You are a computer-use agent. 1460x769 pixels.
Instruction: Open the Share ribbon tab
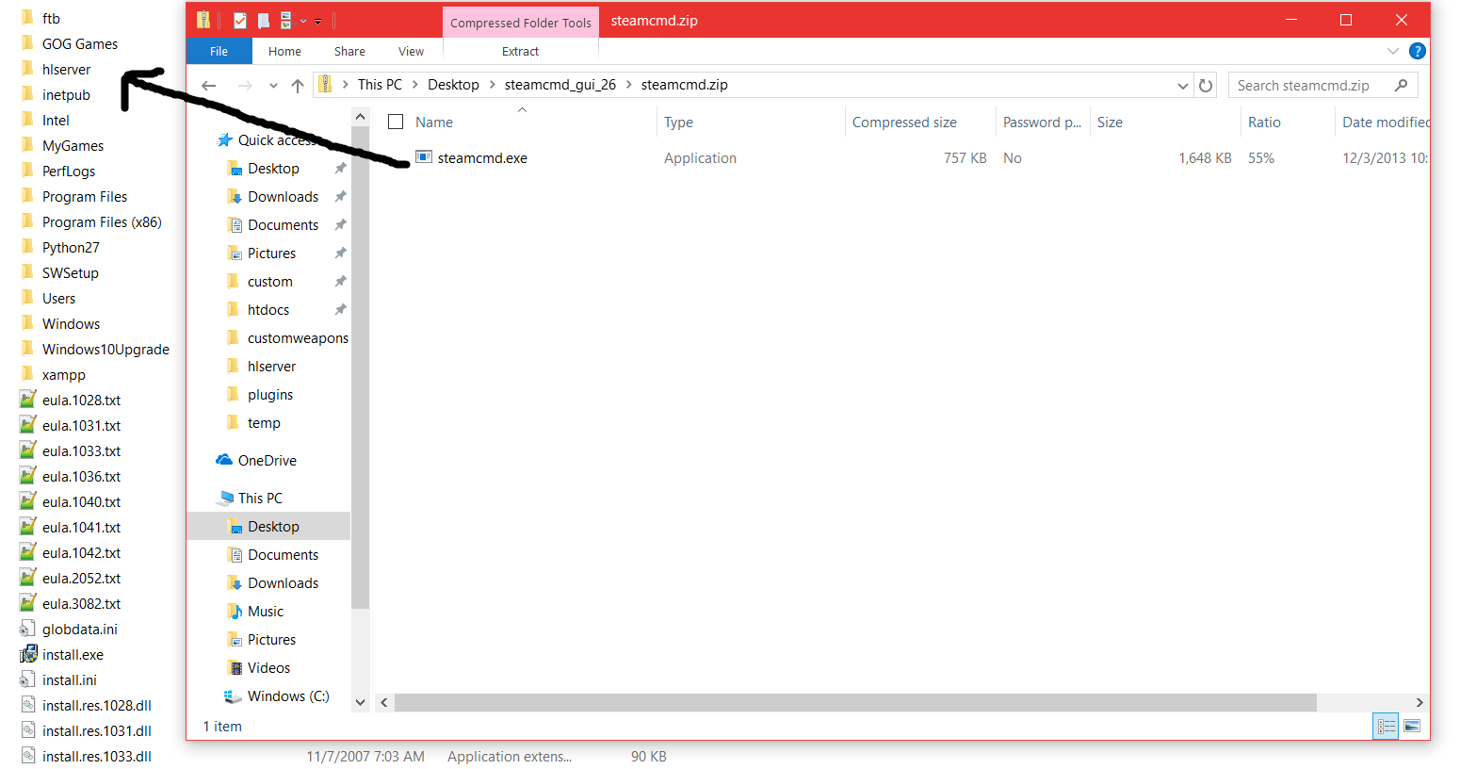[x=349, y=51]
